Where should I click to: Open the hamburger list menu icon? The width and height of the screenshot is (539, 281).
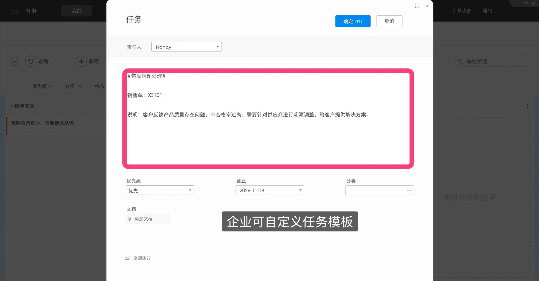tap(15, 61)
